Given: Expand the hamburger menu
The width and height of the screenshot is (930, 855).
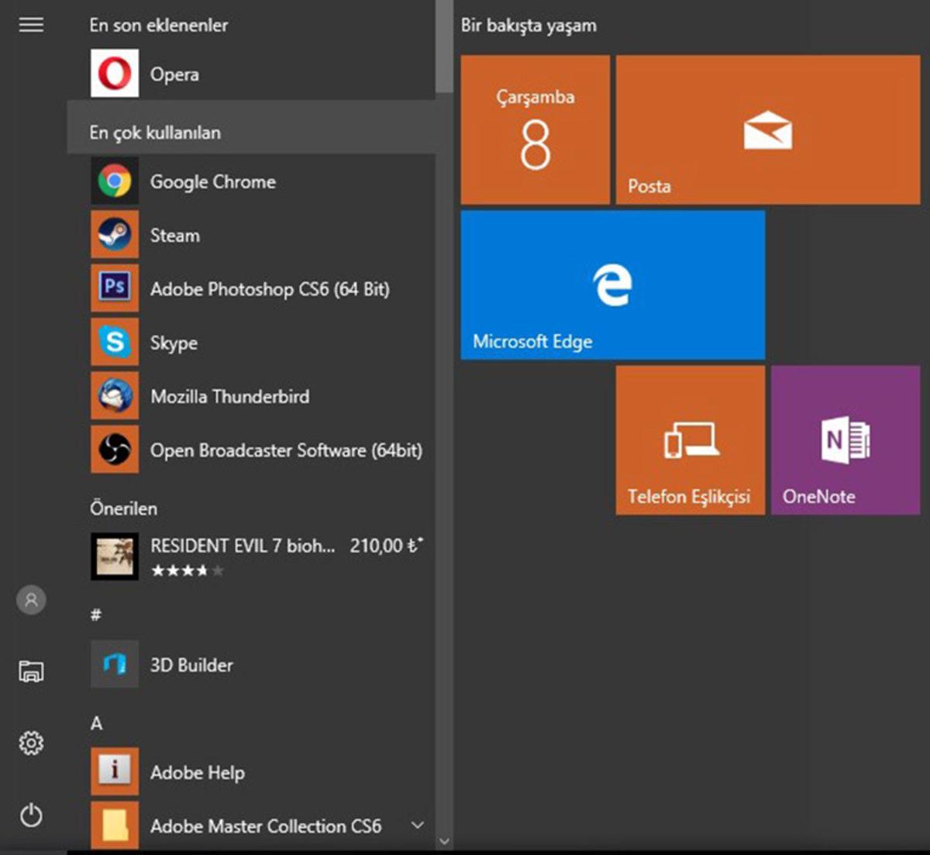Looking at the screenshot, I should point(31,25).
